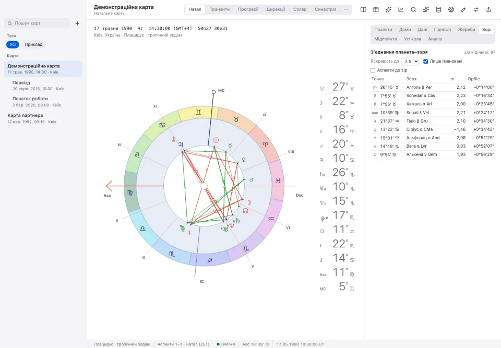This screenshot has height=348, width=501.
Task: Switch to the Планети panel tab
Action: [x=383, y=29]
